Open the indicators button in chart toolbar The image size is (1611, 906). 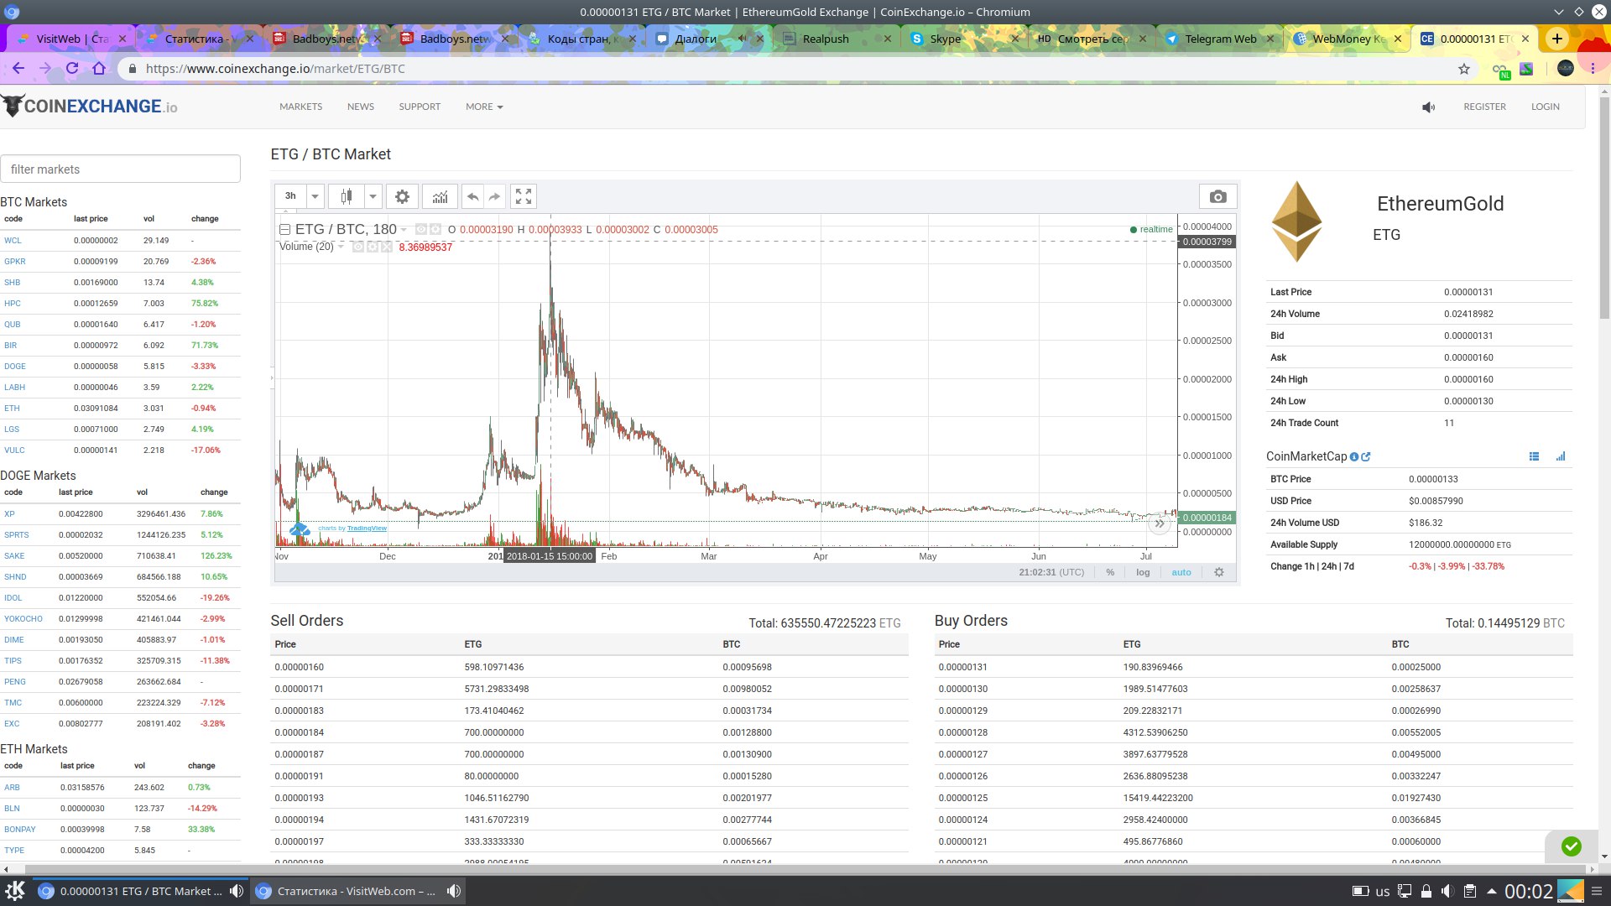tap(440, 196)
